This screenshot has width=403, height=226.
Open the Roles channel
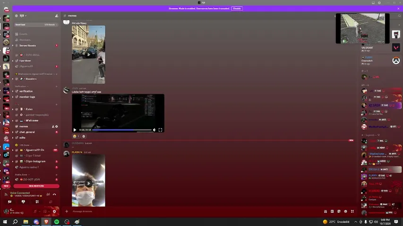29,109
